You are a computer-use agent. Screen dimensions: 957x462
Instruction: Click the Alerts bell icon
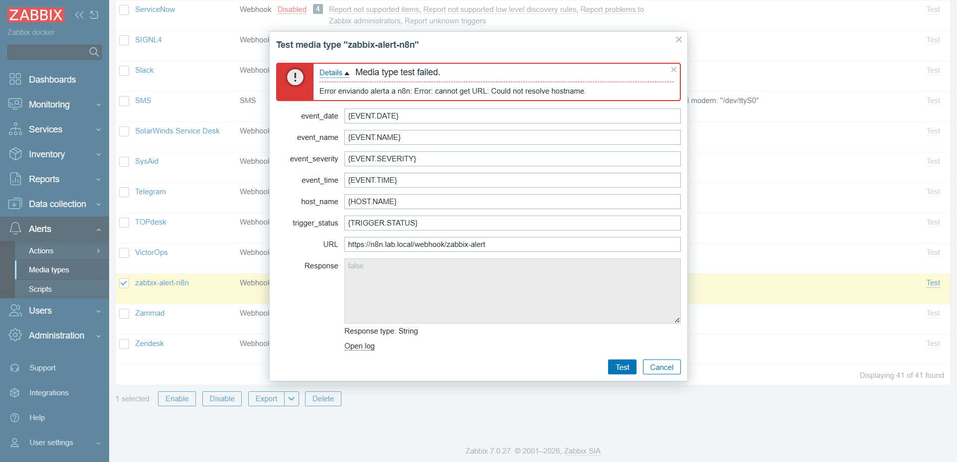[15, 229]
